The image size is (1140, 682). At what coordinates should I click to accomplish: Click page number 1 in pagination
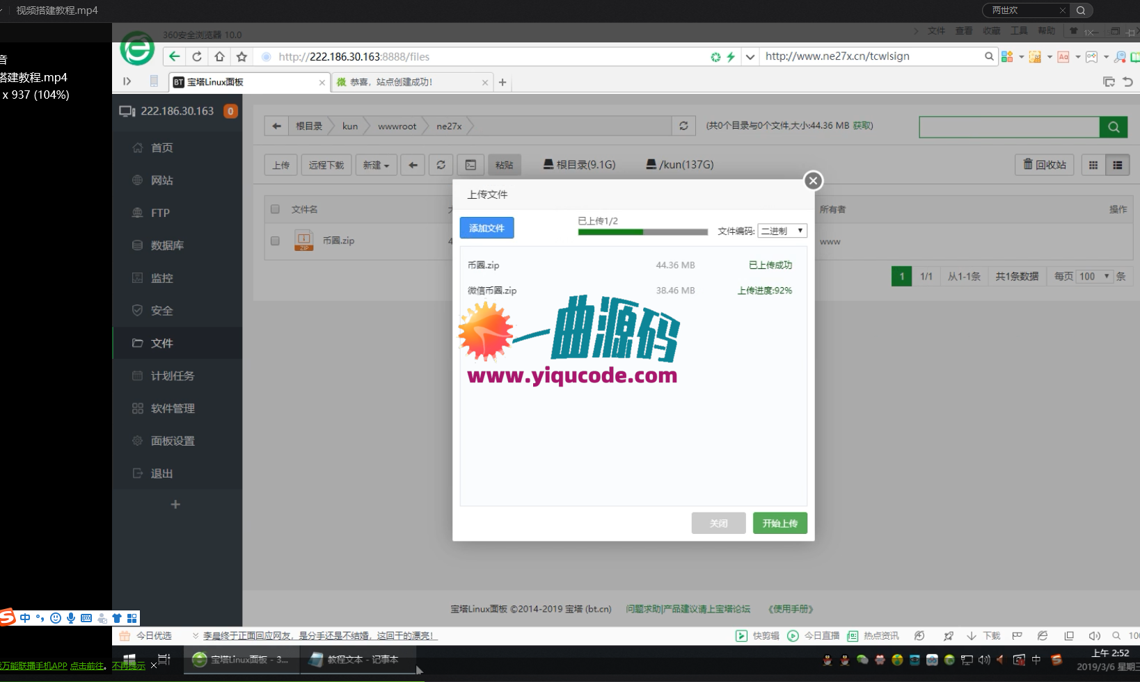(901, 277)
